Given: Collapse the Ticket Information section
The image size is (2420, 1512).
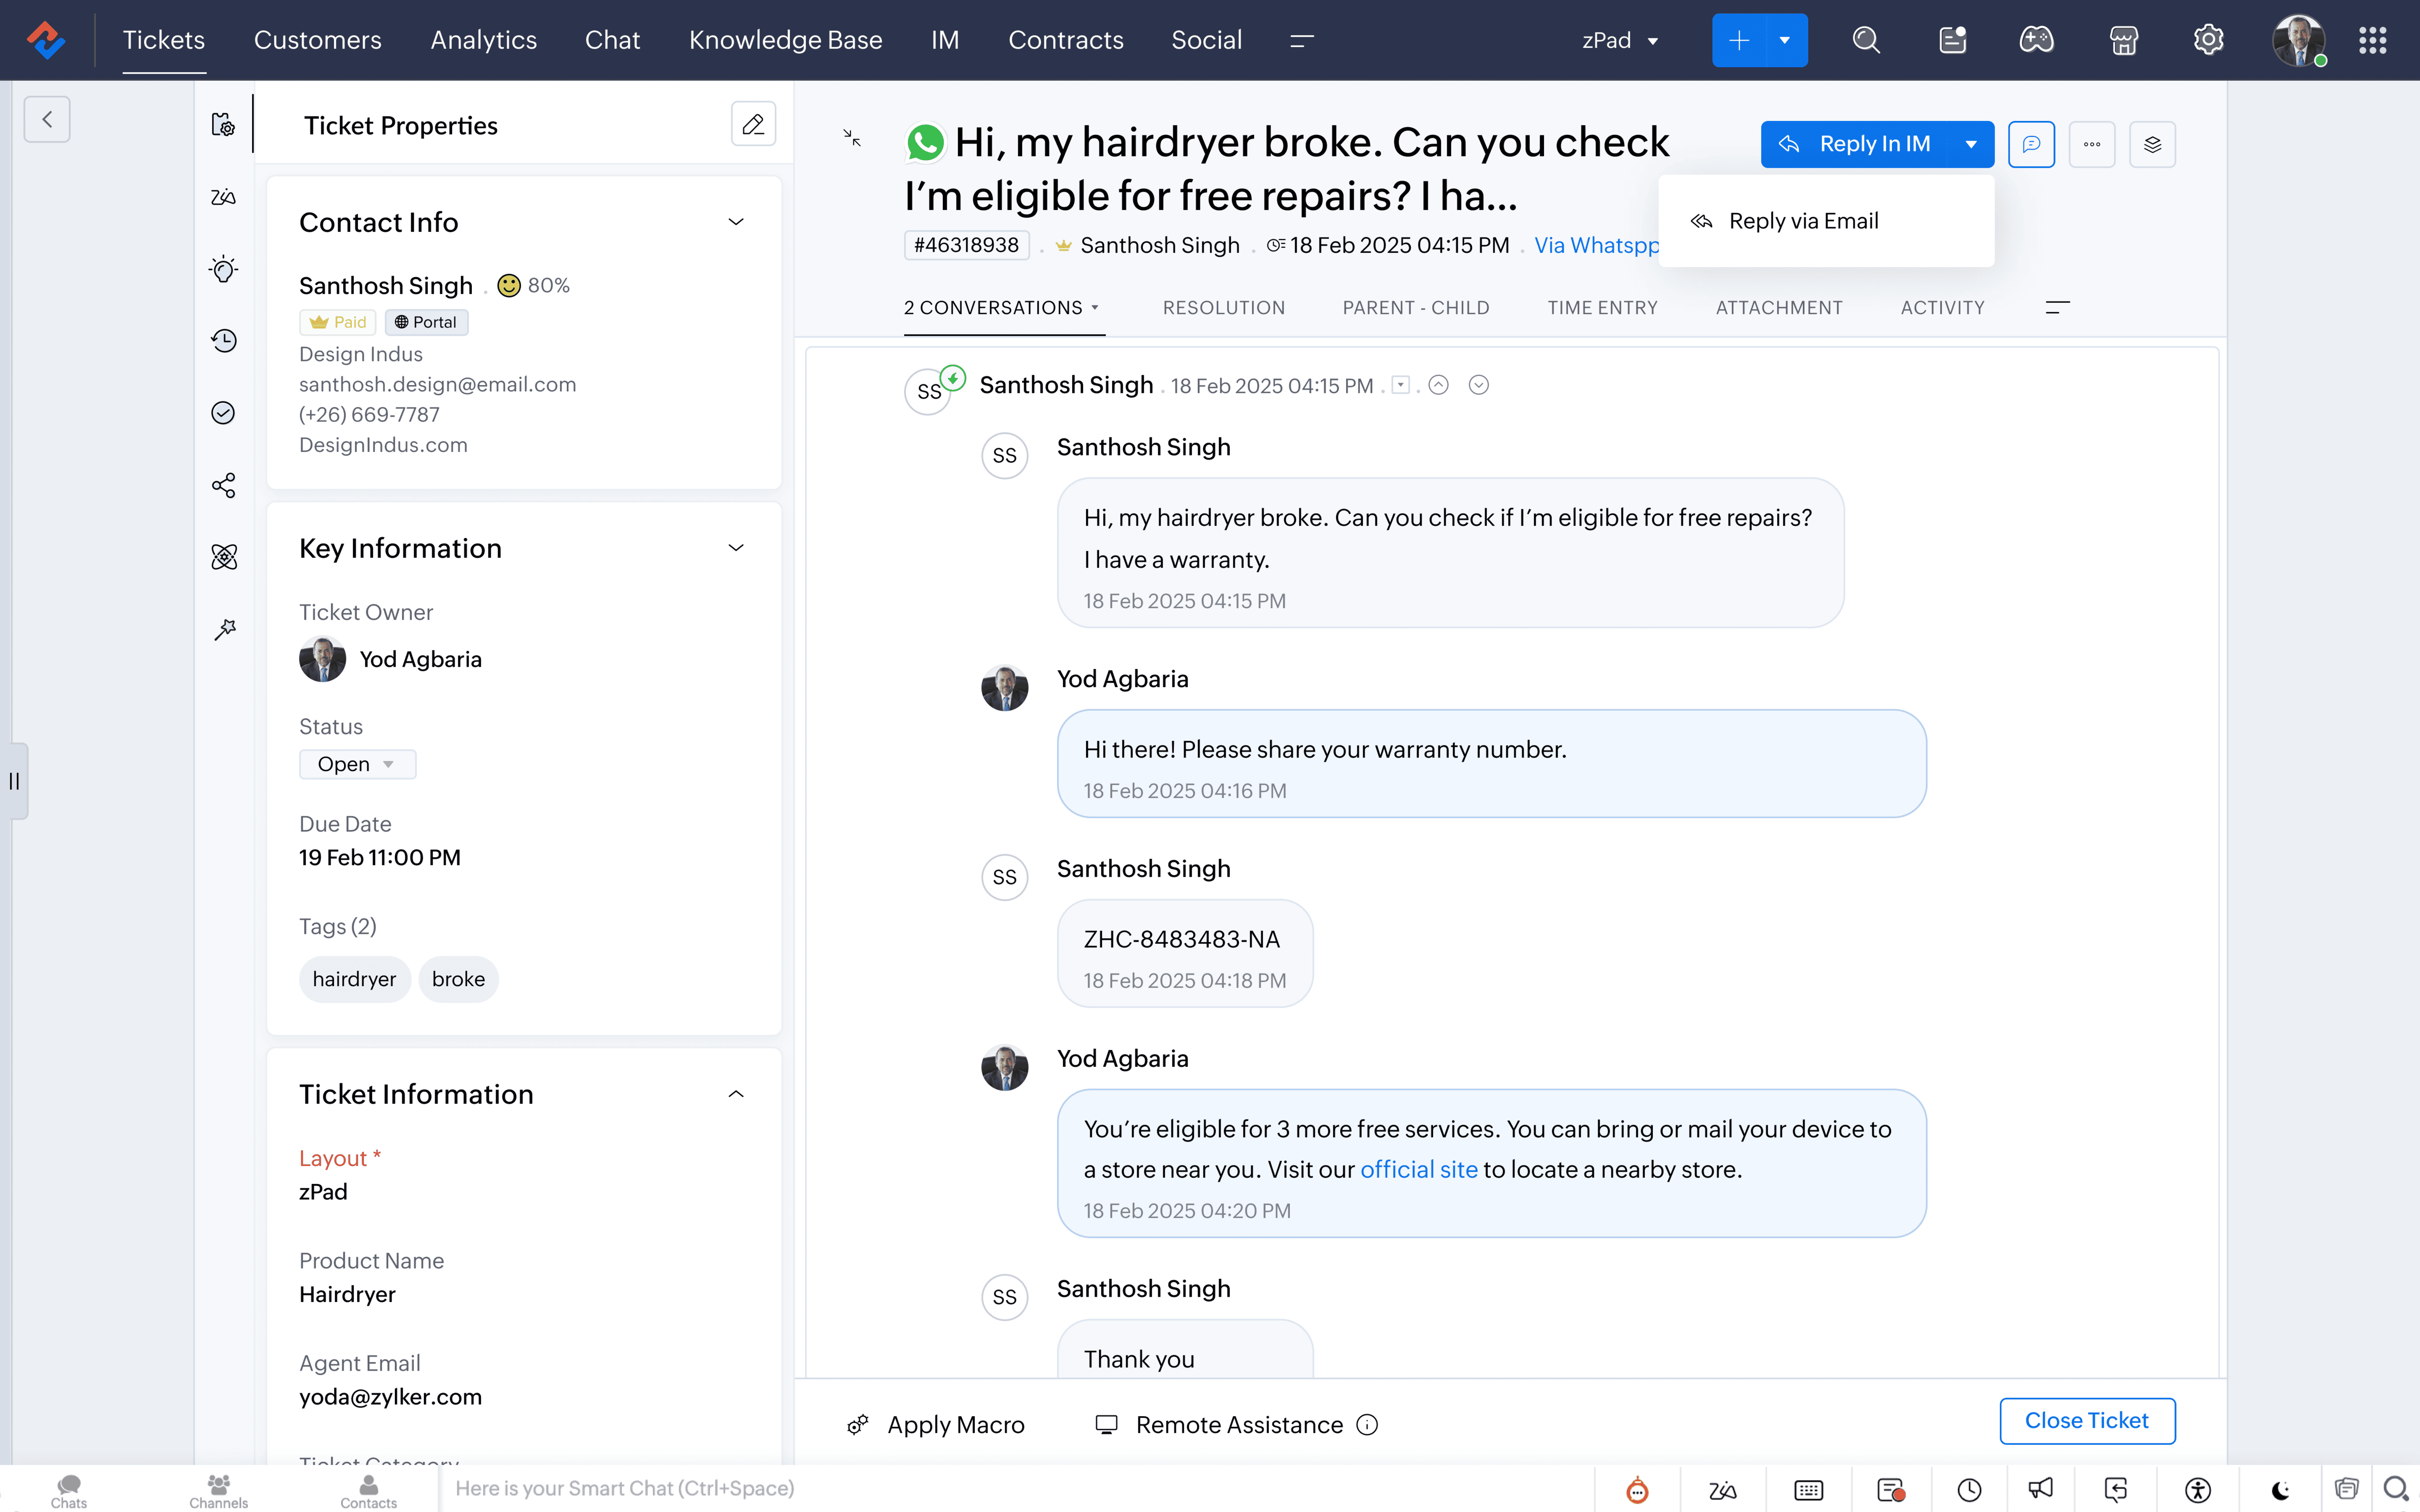Looking at the screenshot, I should pyautogui.click(x=736, y=1094).
